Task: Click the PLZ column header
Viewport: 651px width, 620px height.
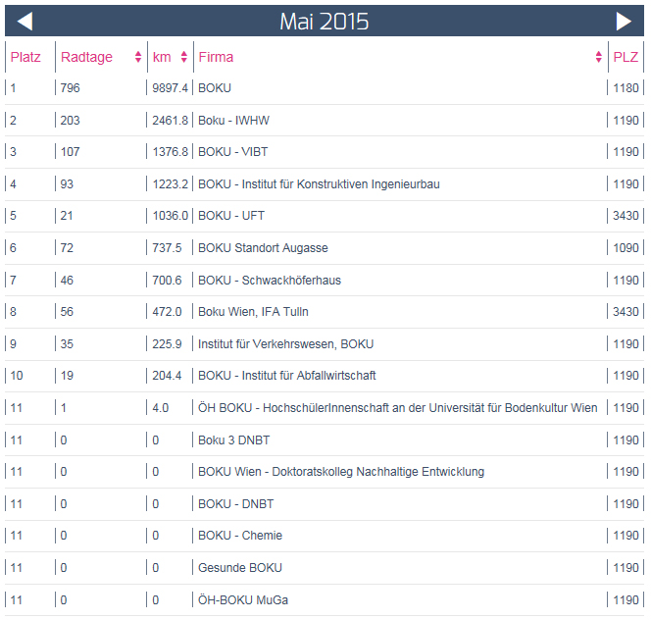Action: [x=626, y=58]
